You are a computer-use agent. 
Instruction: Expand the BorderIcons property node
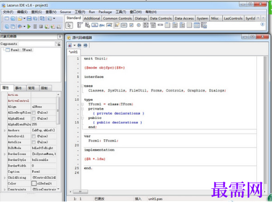coord(5,154)
